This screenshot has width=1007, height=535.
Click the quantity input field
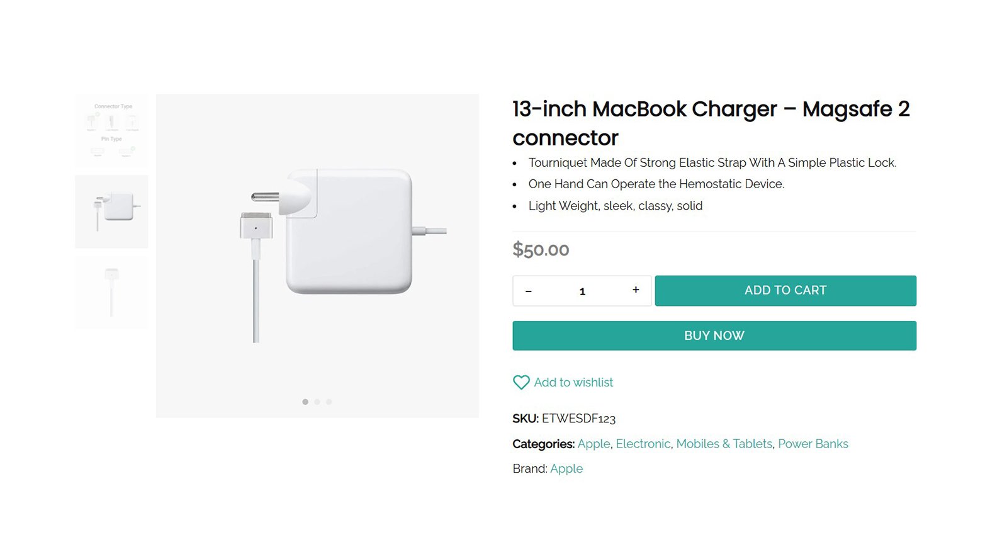582,291
